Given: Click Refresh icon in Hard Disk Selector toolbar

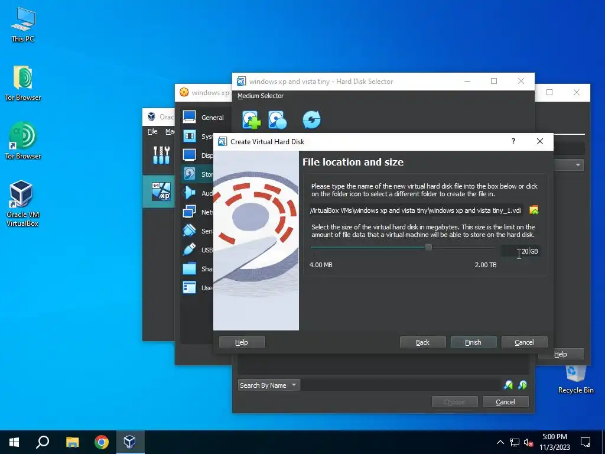Looking at the screenshot, I should (311, 119).
